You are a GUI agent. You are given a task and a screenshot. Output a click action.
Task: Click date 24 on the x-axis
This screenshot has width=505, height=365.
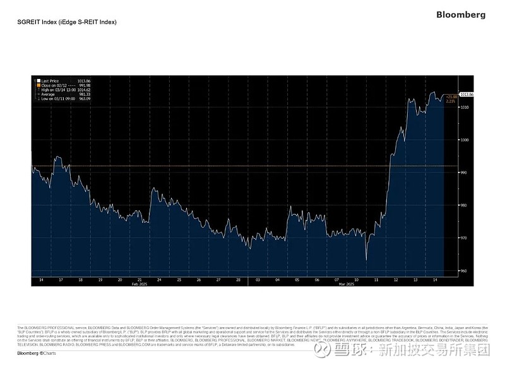pos(159,280)
